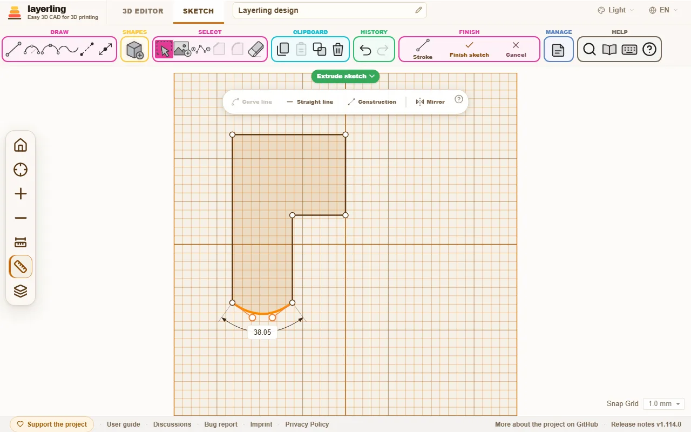Center the view with the crosshair icon

coord(21,170)
